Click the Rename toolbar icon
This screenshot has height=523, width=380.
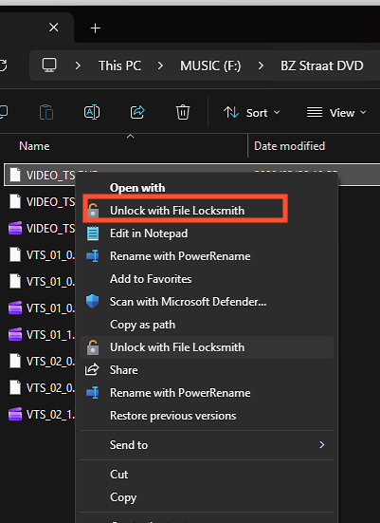(92, 112)
